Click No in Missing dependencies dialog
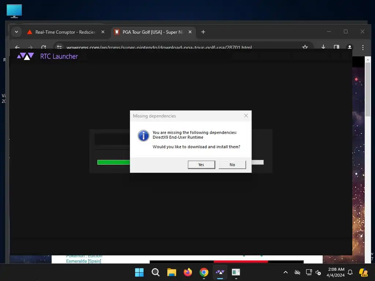The width and height of the screenshot is (375, 281). point(232,165)
